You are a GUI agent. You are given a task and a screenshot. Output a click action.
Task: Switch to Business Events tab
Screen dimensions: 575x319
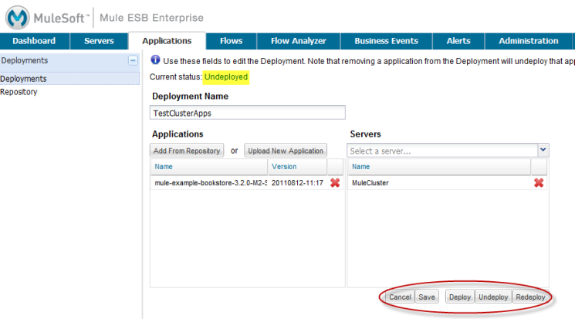coord(386,41)
